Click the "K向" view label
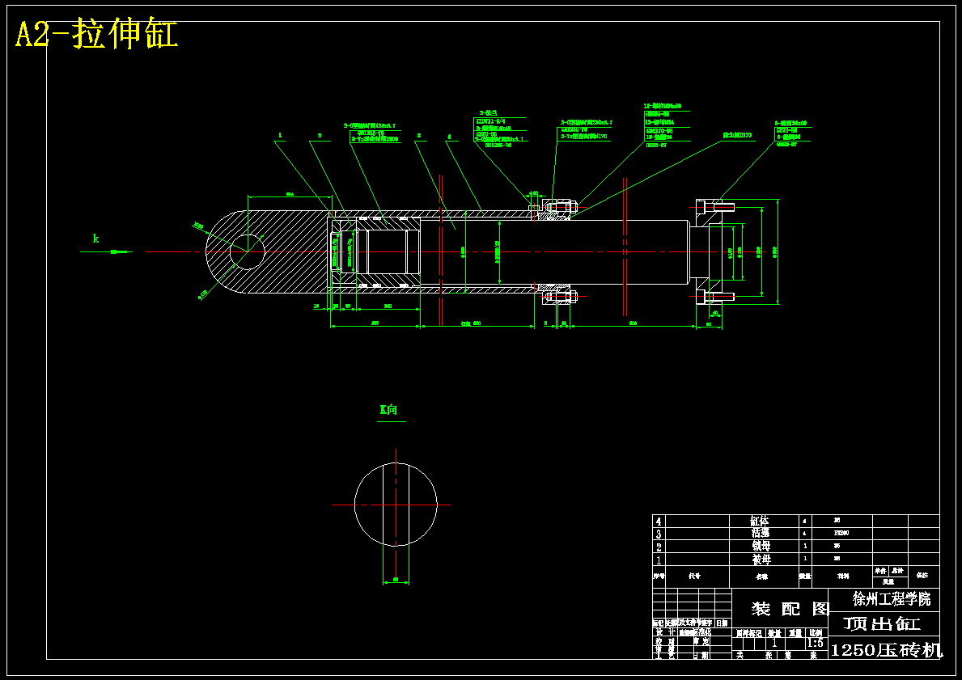The width and height of the screenshot is (962, 680). (388, 410)
